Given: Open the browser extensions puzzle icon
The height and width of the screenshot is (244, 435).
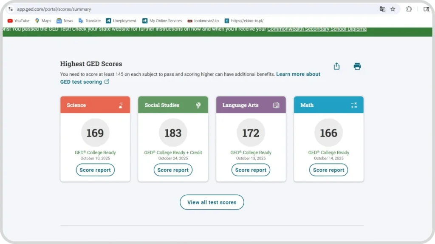Looking at the screenshot, I should coord(409,9).
